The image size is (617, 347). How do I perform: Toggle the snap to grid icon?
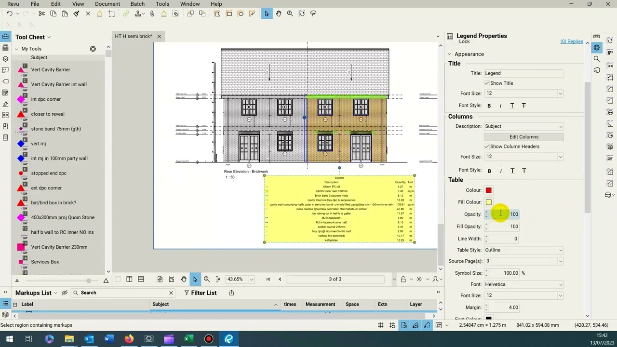tap(392, 325)
